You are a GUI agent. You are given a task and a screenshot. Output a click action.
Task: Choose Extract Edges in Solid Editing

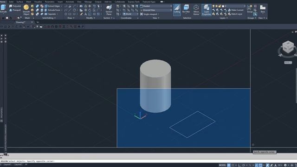point(53,6)
